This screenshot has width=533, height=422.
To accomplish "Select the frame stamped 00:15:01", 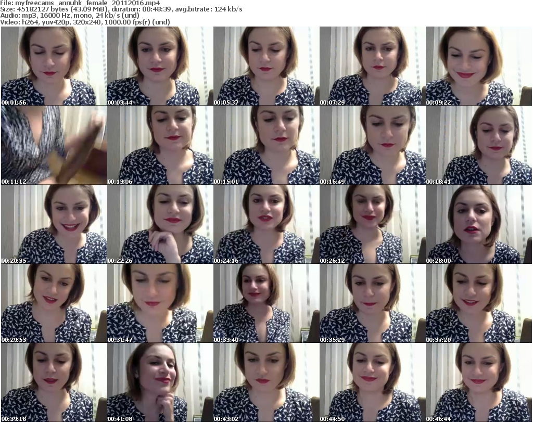I will 266,145.
